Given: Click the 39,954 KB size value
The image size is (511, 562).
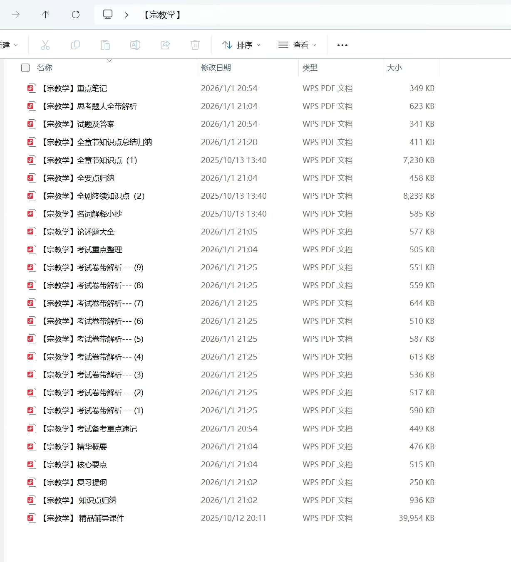Looking at the screenshot, I should click(417, 518).
